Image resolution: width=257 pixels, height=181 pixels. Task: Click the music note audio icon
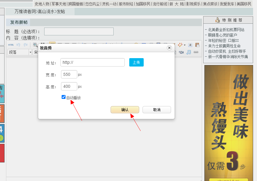pyautogui.click(x=188, y=52)
